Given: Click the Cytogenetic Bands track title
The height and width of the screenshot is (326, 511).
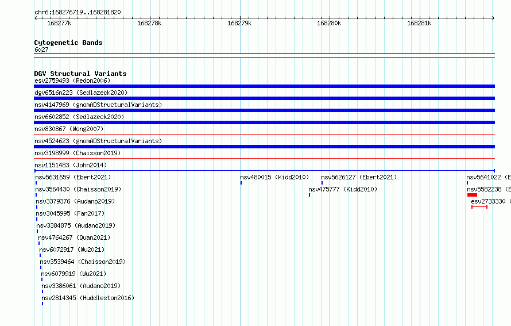Looking at the screenshot, I should click(x=68, y=43).
